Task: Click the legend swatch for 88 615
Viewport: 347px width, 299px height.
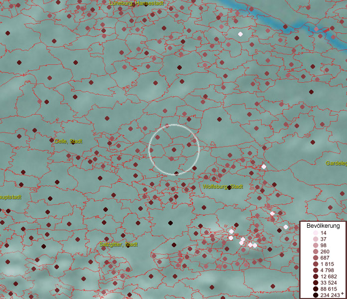Action: 316,289
